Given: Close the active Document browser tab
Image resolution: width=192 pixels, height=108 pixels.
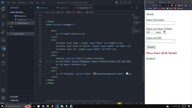Looking at the screenshot, I should pos(166,2).
